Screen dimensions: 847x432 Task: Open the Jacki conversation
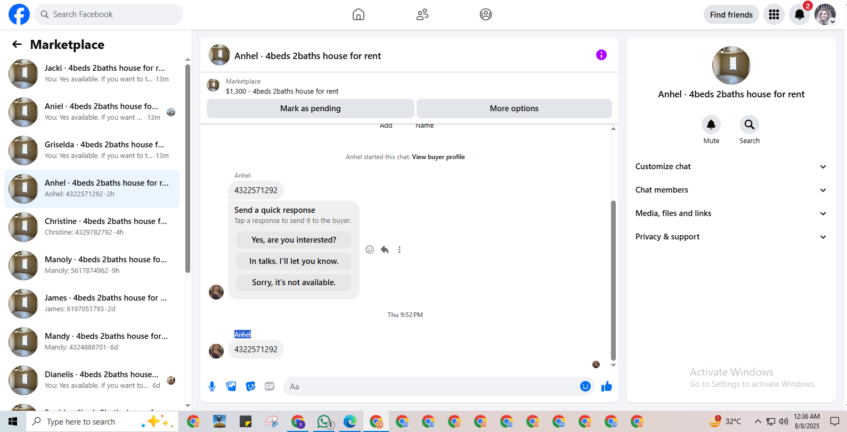coord(92,74)
